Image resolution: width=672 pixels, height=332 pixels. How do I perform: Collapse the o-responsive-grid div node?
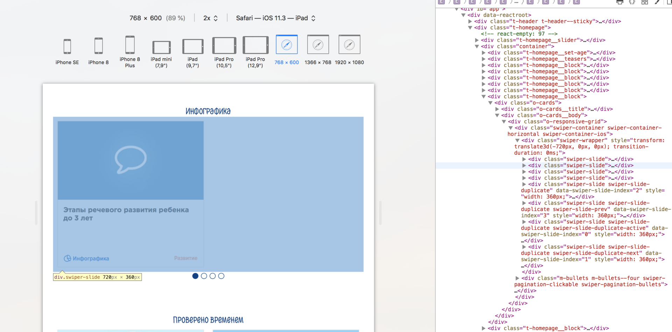click(x=504, y=122)
